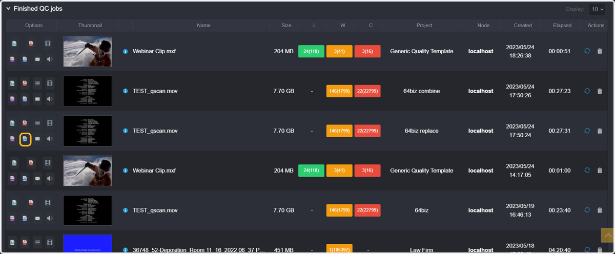Email report for Webinar Clip created 14:17:05
This screenshot has width=615, height=254.
(x=37, y=179)
